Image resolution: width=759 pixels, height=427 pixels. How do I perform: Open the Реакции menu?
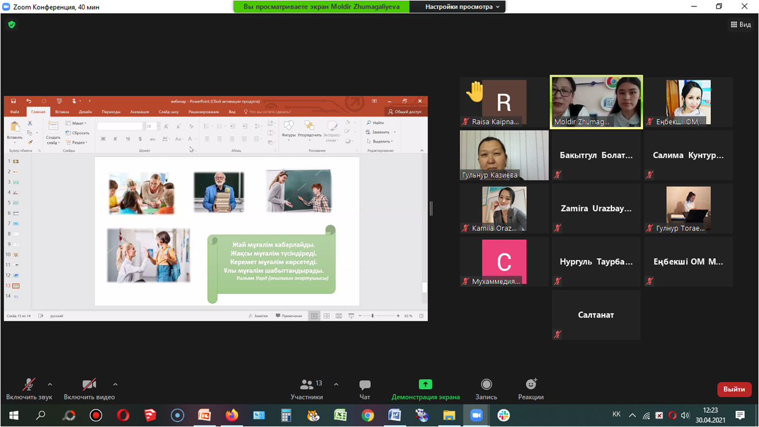pyautogui.click(x=530, y=389)
